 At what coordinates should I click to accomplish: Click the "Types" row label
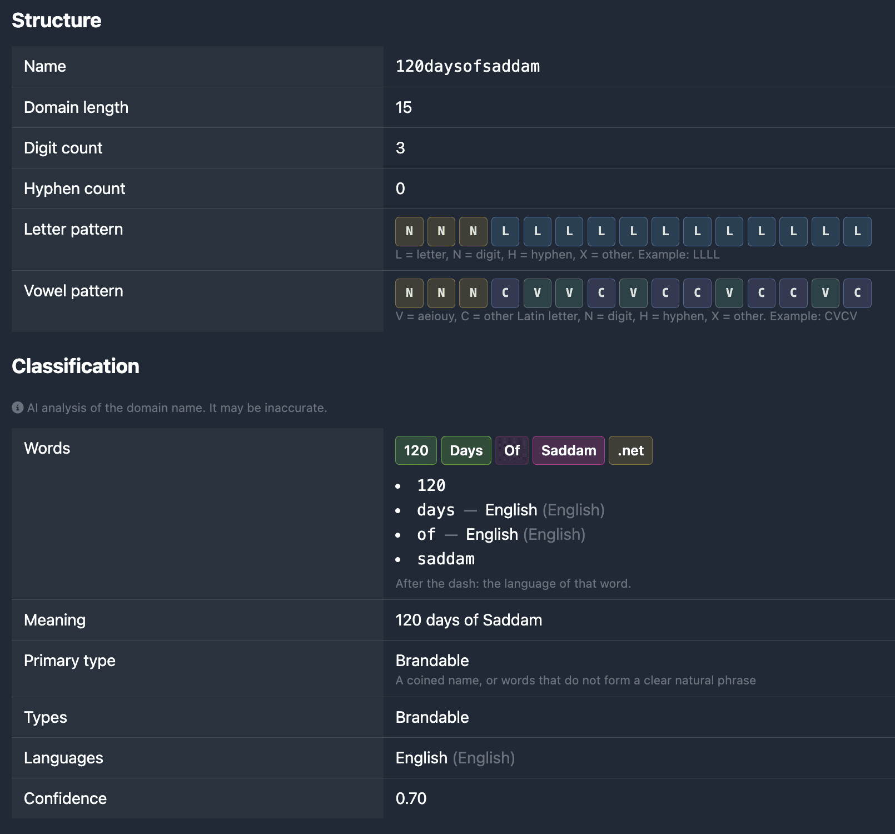[x=46, y=717]
